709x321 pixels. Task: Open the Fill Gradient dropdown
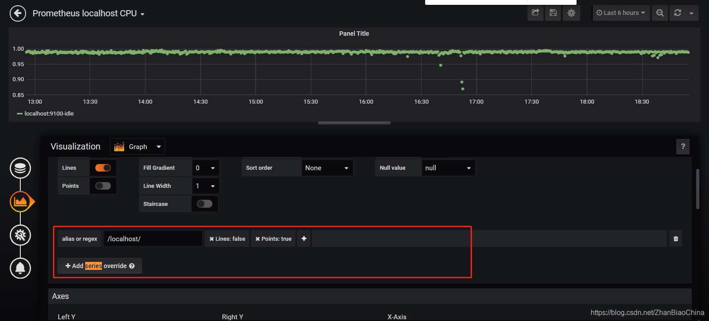(x=205, y=168)
